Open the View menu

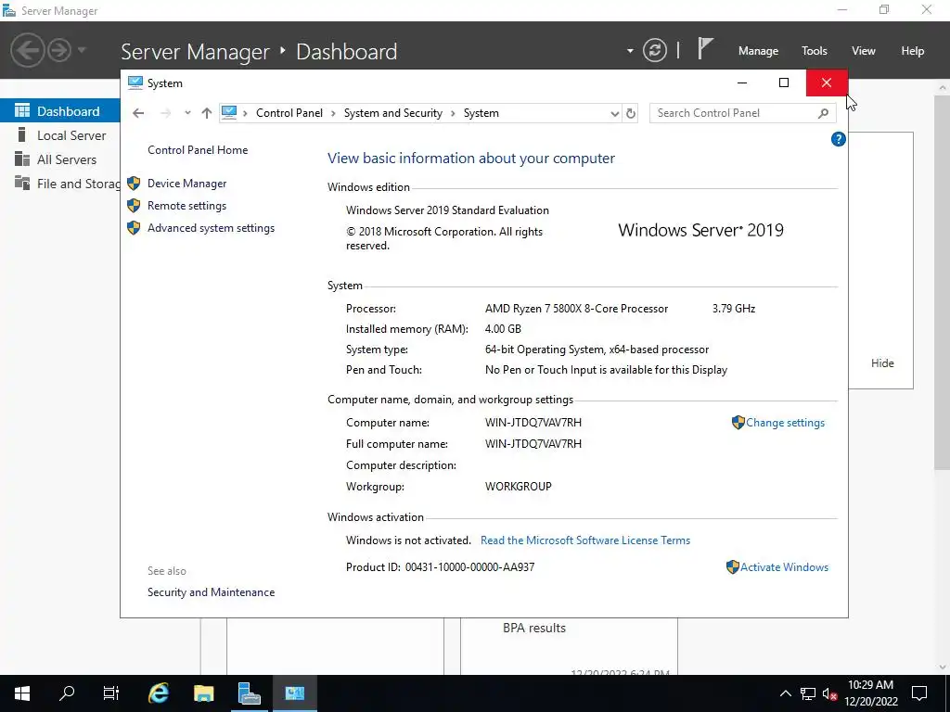[864, 51]
